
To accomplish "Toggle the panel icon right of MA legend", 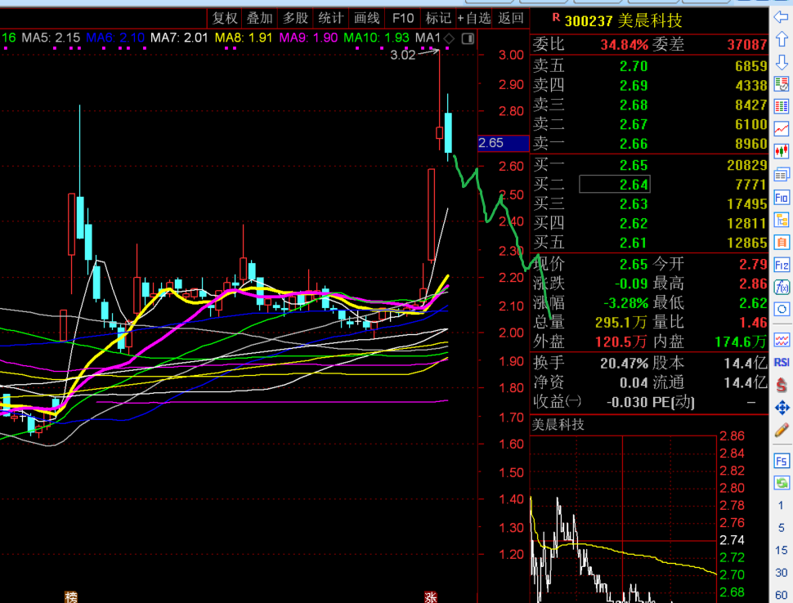I will point(468,38).
